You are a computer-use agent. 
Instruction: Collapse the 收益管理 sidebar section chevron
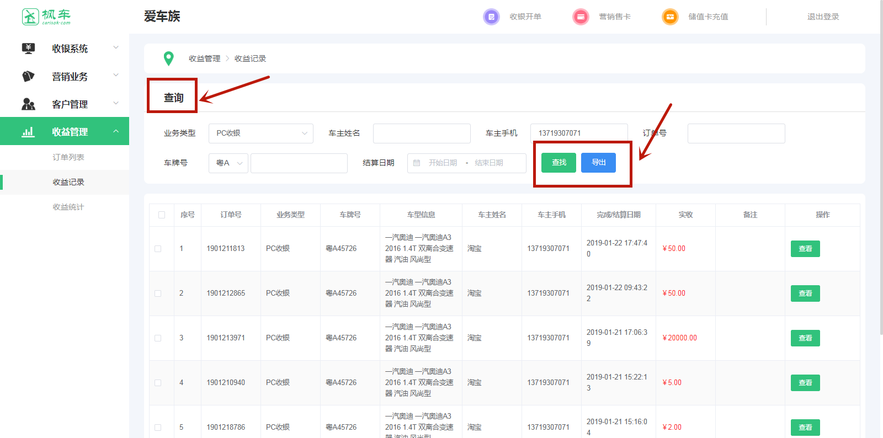coord(116,131)
